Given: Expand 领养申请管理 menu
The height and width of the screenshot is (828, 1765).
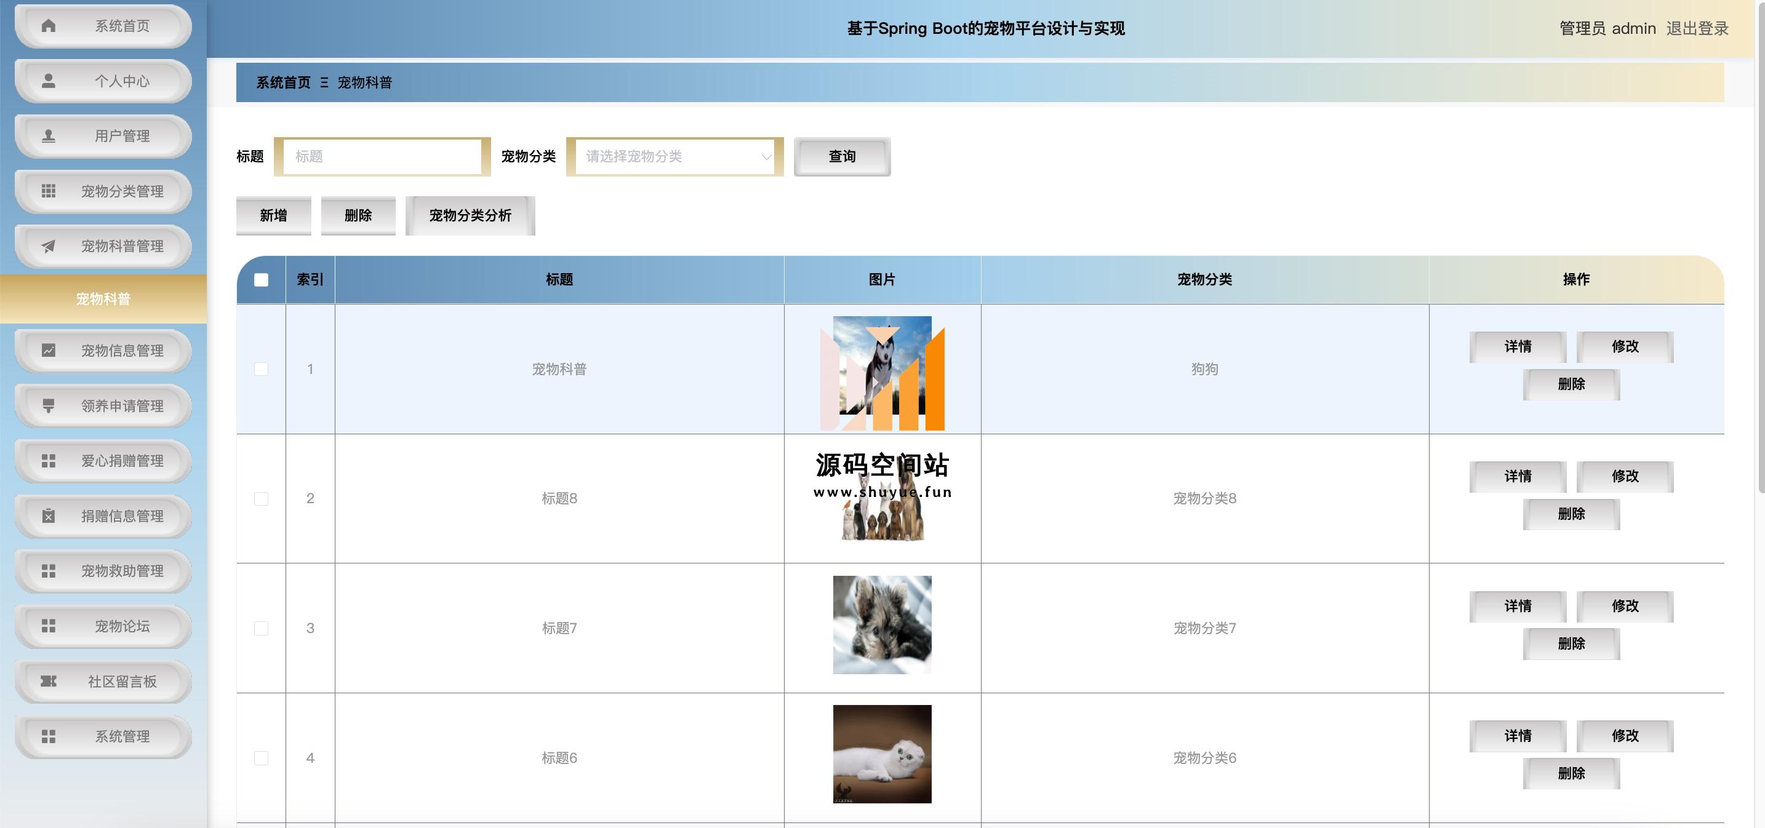Looking at the screenshot, I should click(103, 405).
